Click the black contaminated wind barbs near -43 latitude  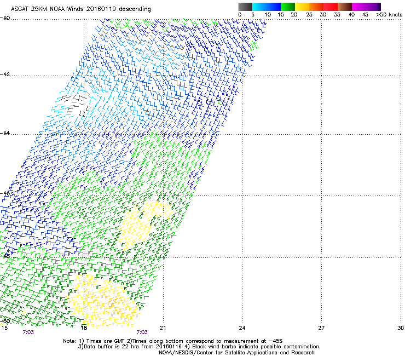(74, 105)
